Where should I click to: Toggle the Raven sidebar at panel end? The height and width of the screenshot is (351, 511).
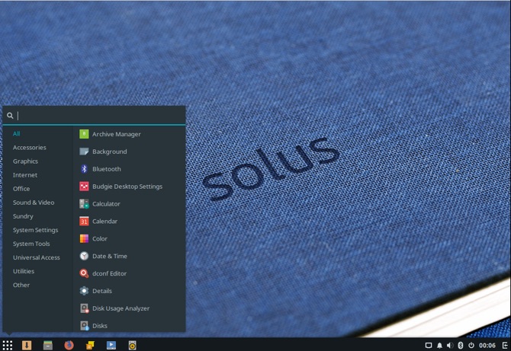pos(504,345)
